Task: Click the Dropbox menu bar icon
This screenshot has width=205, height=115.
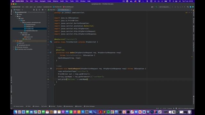Action: point(139,1)
